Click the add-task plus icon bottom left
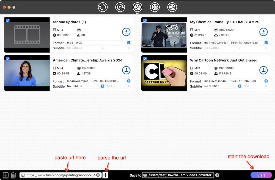 (x=5, y=175)
